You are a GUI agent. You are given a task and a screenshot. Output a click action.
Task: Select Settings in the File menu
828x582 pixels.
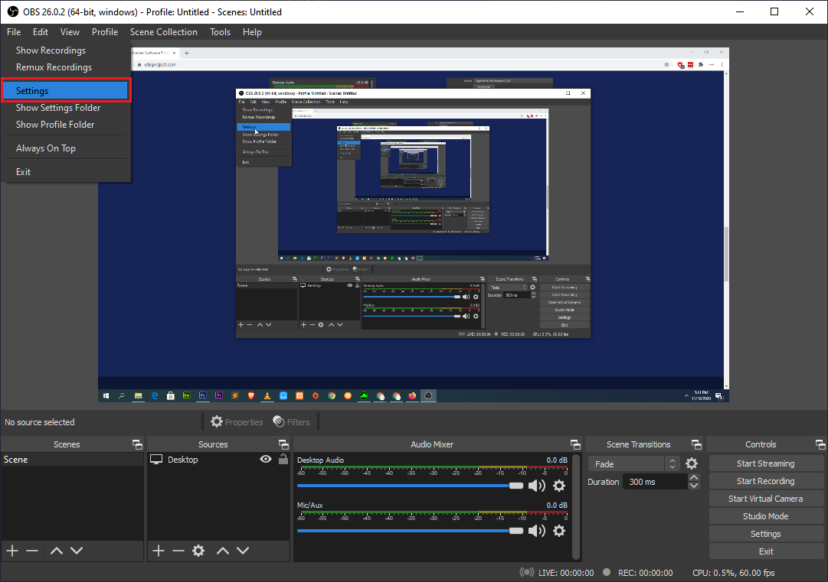(66, 91)
